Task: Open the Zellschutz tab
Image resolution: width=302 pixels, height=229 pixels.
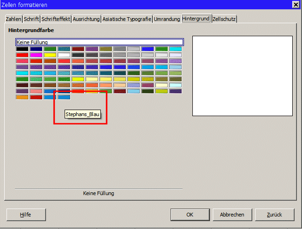Action: click(x=224, y=19)
